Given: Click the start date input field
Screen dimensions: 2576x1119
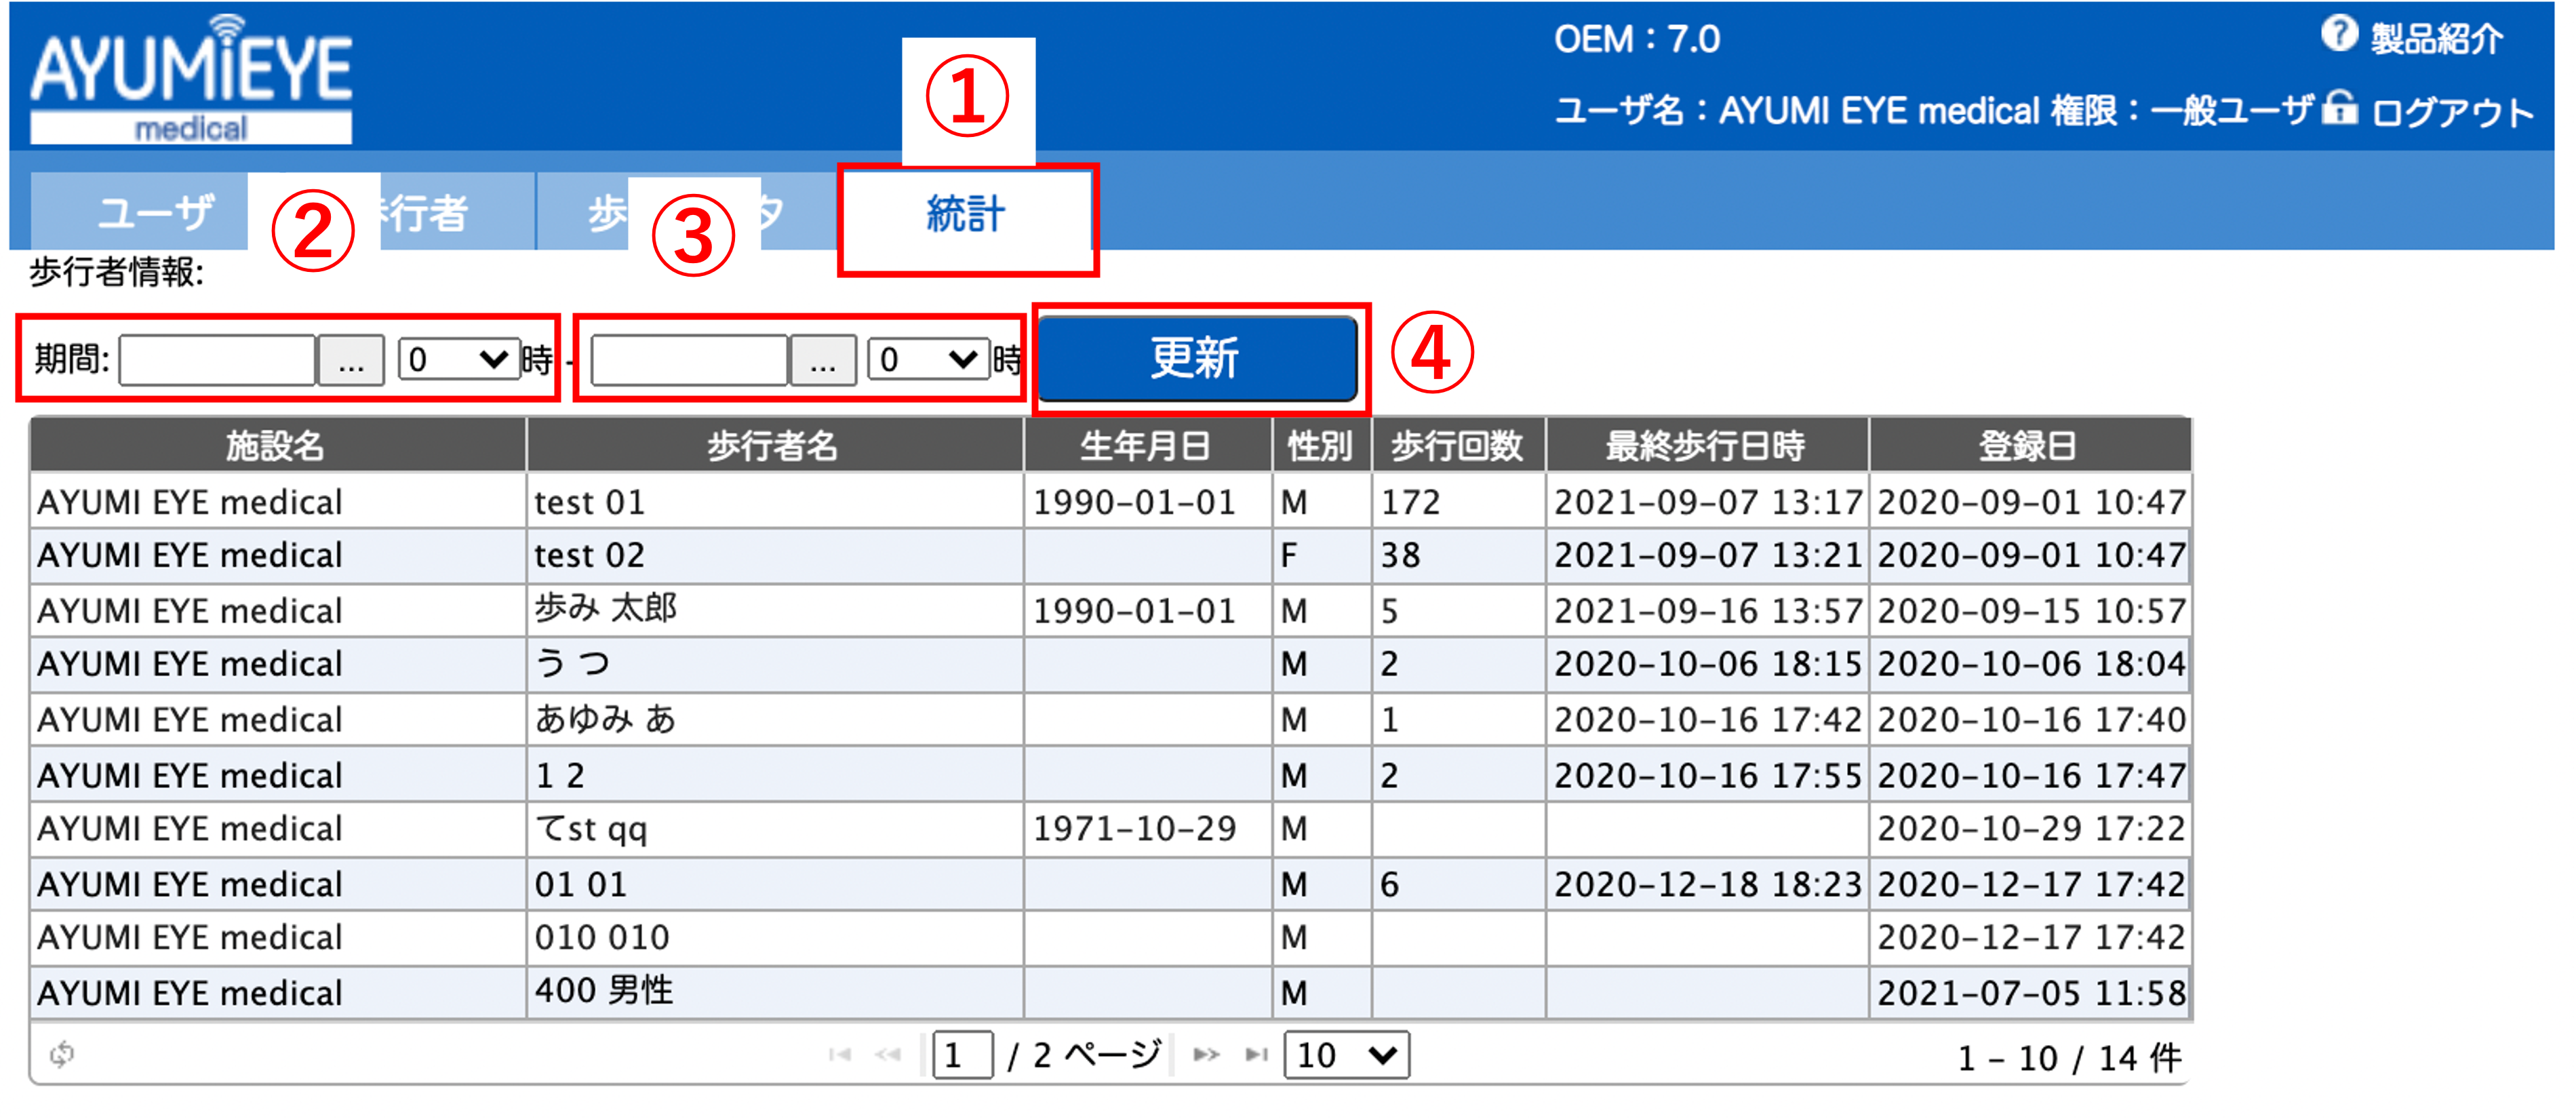Looking at the screenshot, I should 217,360.
